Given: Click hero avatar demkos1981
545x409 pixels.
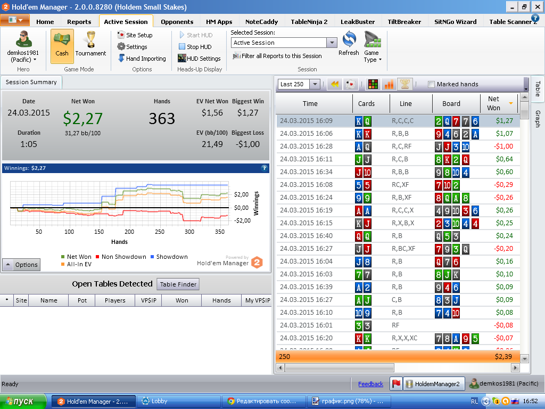Looking at the screenshot, I should point(23,39).
